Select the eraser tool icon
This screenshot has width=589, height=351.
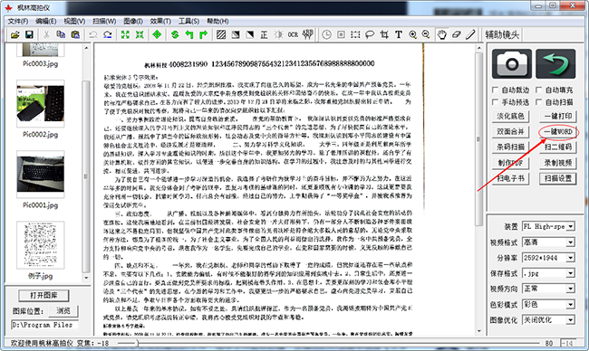pos(457,35)
